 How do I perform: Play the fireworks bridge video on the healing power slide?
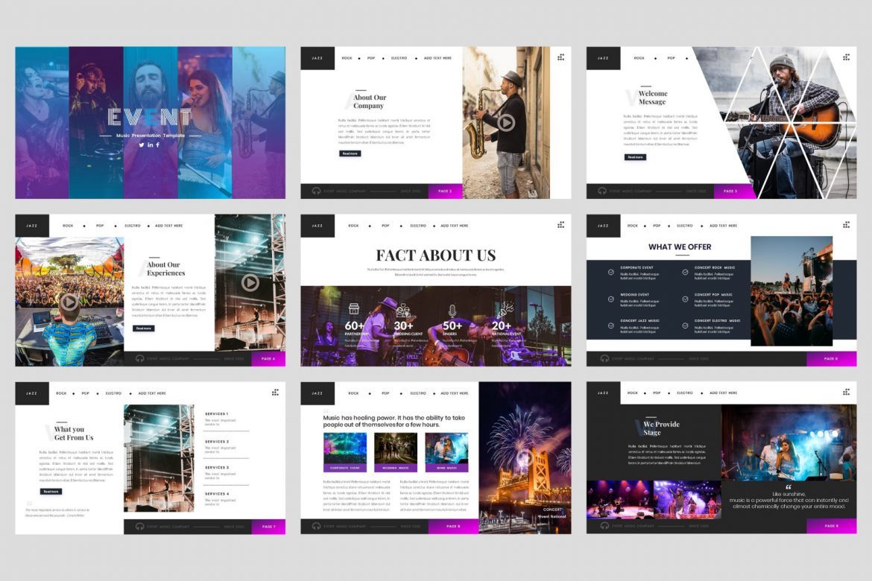[x=525, y=458]
